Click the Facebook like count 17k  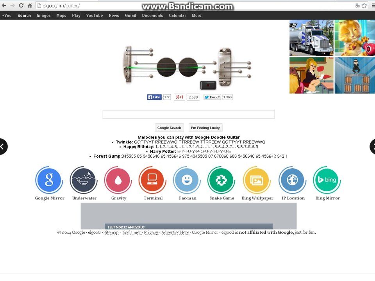167,97
